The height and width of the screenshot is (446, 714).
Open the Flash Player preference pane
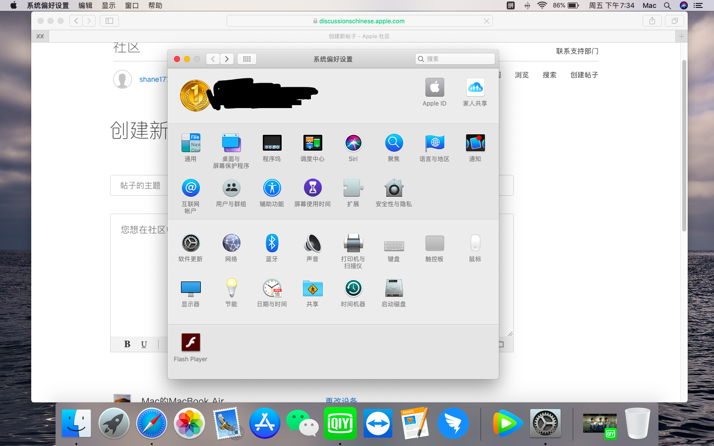[x=190, y=343]
